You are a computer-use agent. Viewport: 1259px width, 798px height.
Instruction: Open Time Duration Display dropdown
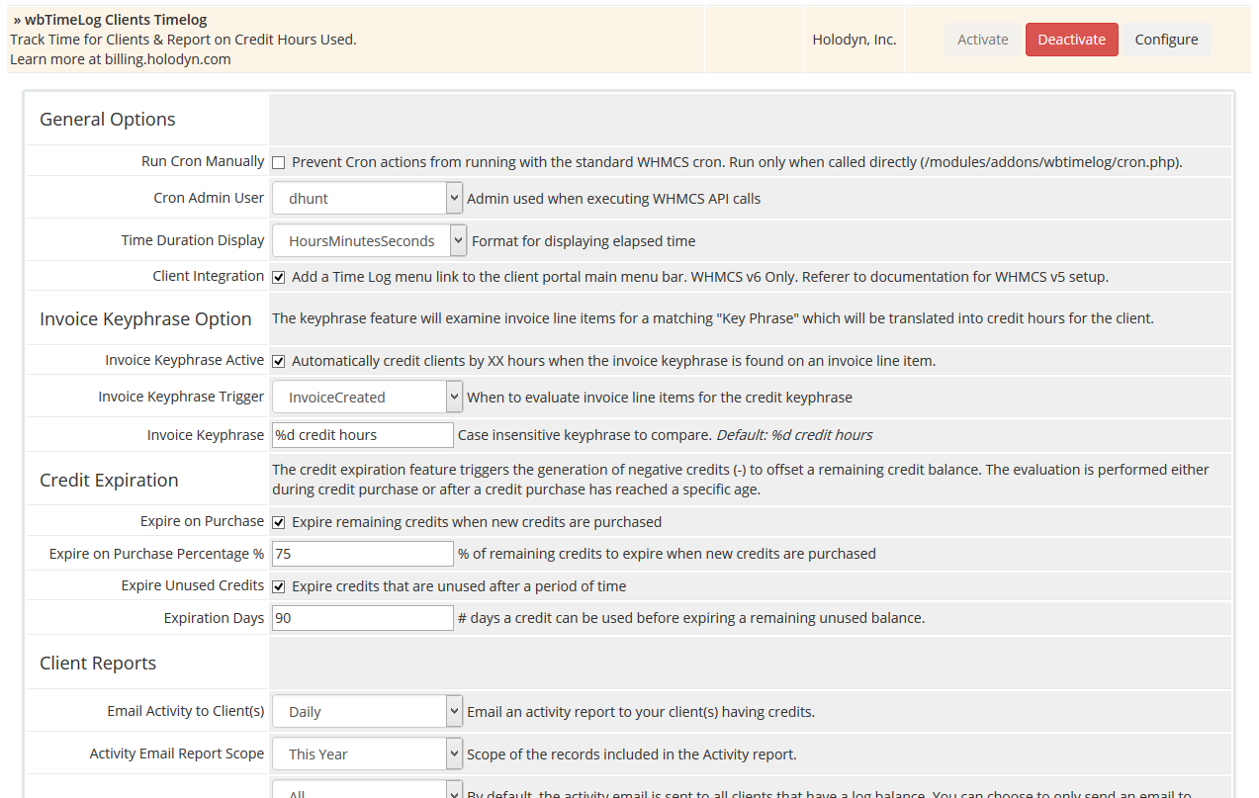click(370, 240)
